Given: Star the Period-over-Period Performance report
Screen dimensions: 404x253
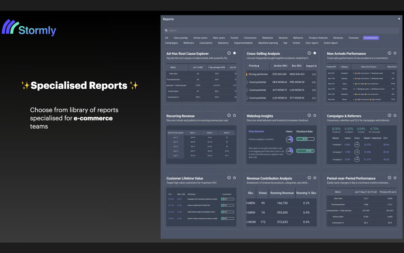Looking at the screenshot, I should 395,178.
